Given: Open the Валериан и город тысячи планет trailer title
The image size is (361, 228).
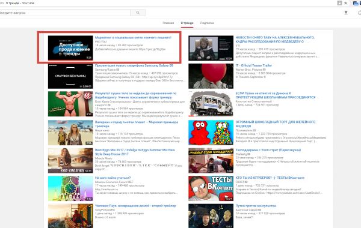Looking at the screenshot, I should tap(137, 124).
